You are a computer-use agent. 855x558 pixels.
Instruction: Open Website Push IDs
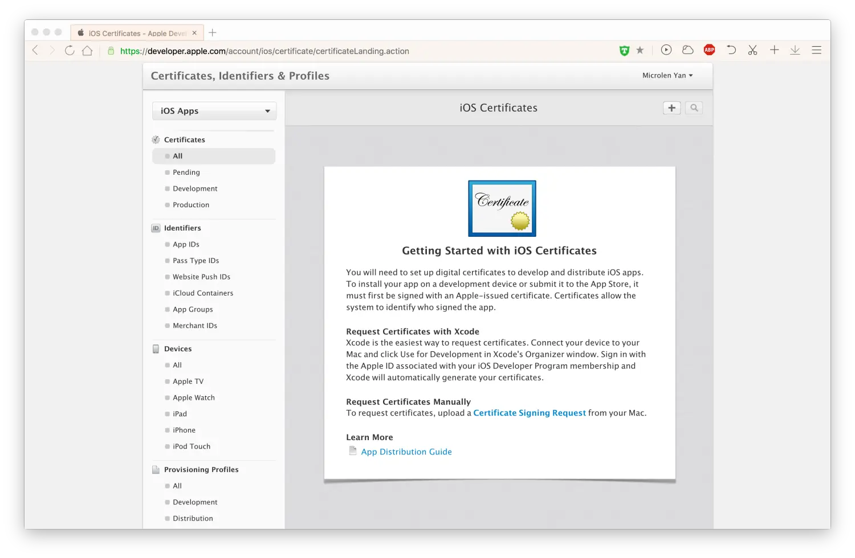201,277
